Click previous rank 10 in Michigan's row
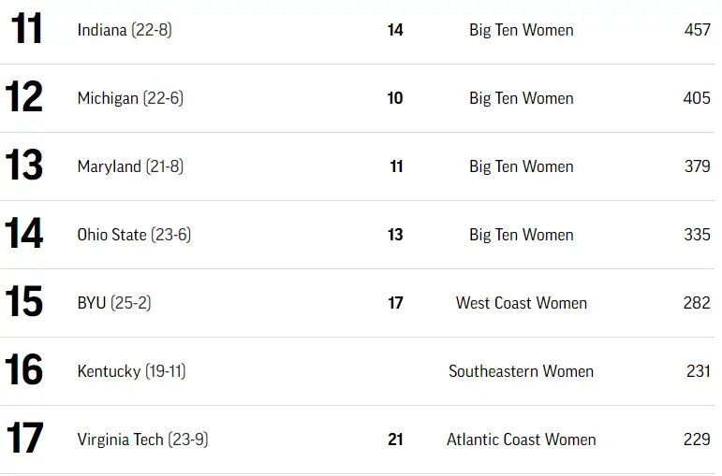The width and height of the screenshot is (722, 476). click(395, 98)
